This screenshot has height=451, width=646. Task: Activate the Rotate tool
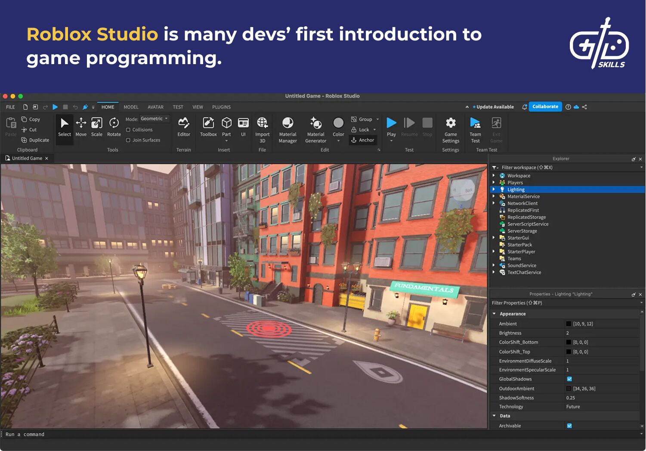point(114,127)
